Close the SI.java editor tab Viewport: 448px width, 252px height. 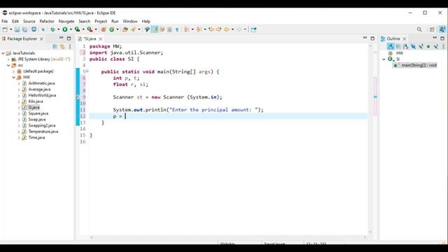(x=100, y=38)
